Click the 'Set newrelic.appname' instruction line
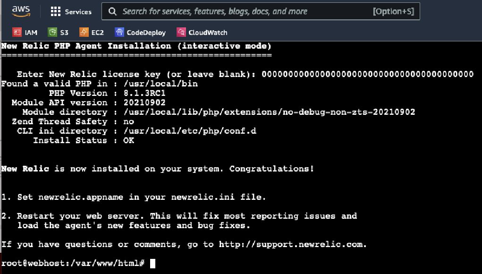 click(x=134, y=197)
